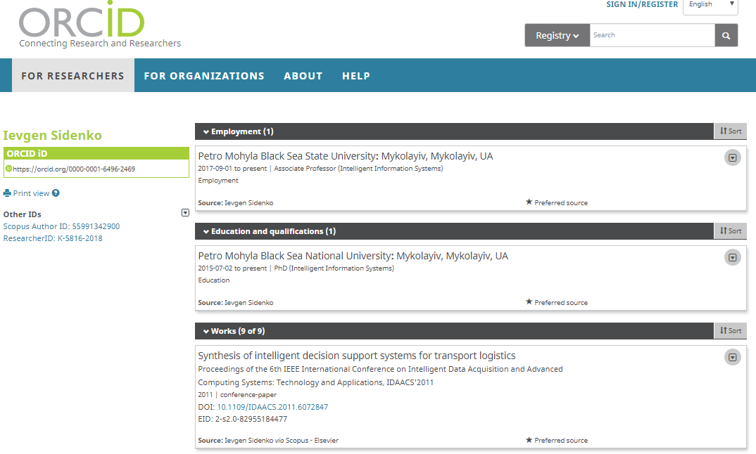
Task: Open the For Organizations tab
Action: (x=204, y=76)
